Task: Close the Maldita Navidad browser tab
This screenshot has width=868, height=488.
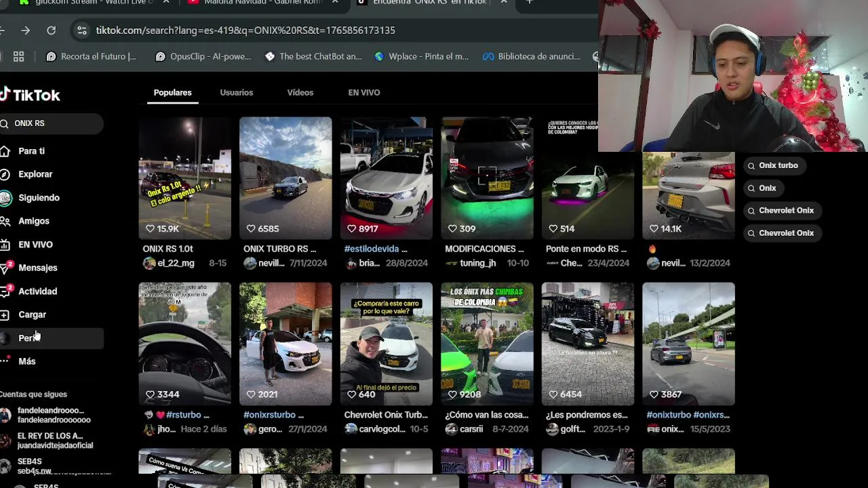Action: tap(335, 3)
